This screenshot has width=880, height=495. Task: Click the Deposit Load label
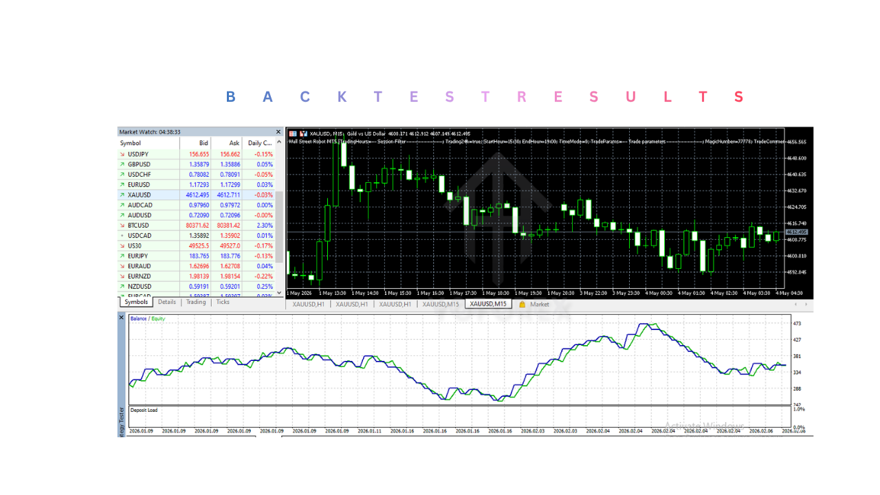click(x=144, y=410)
